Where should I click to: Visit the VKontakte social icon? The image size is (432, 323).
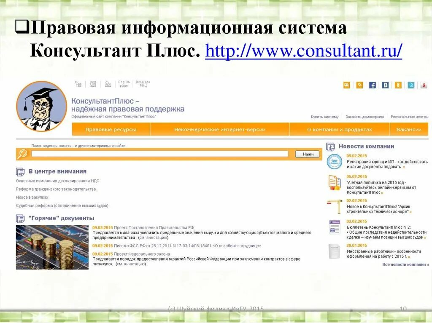click(x=386, y=85)
